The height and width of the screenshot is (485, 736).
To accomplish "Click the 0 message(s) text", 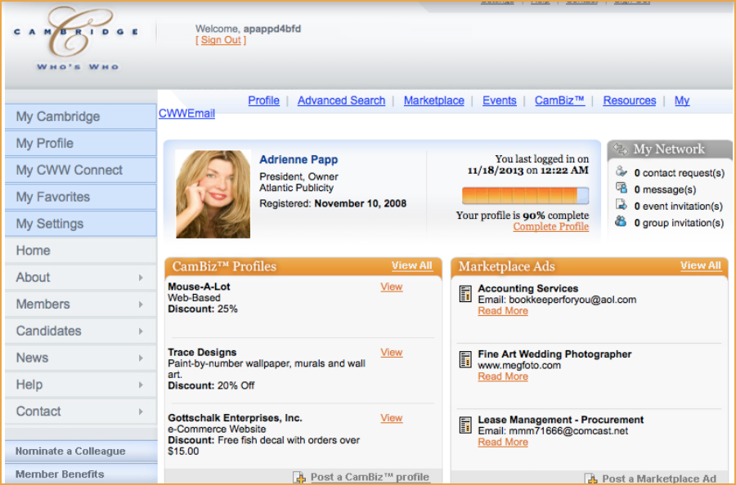I will 665,189.
